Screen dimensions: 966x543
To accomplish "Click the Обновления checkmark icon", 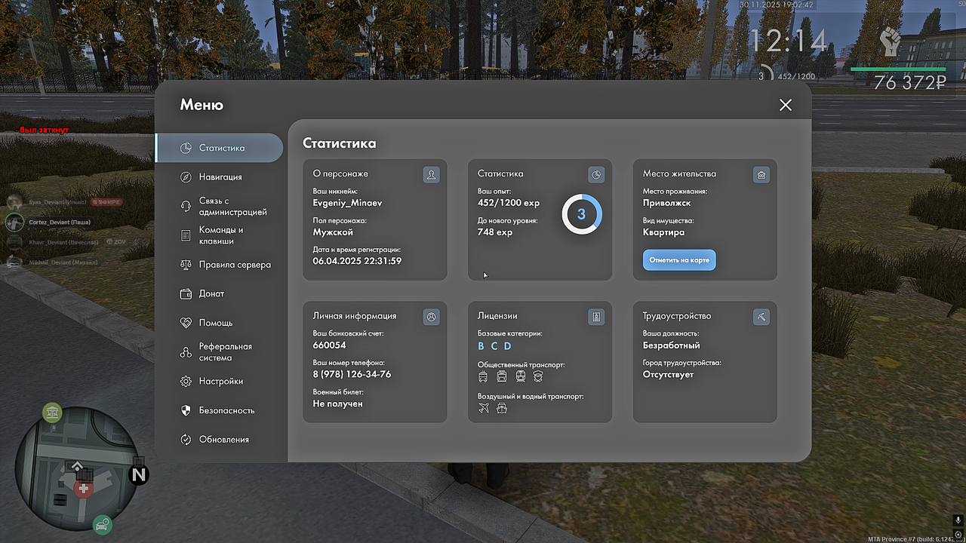I will tap(186, 440).
